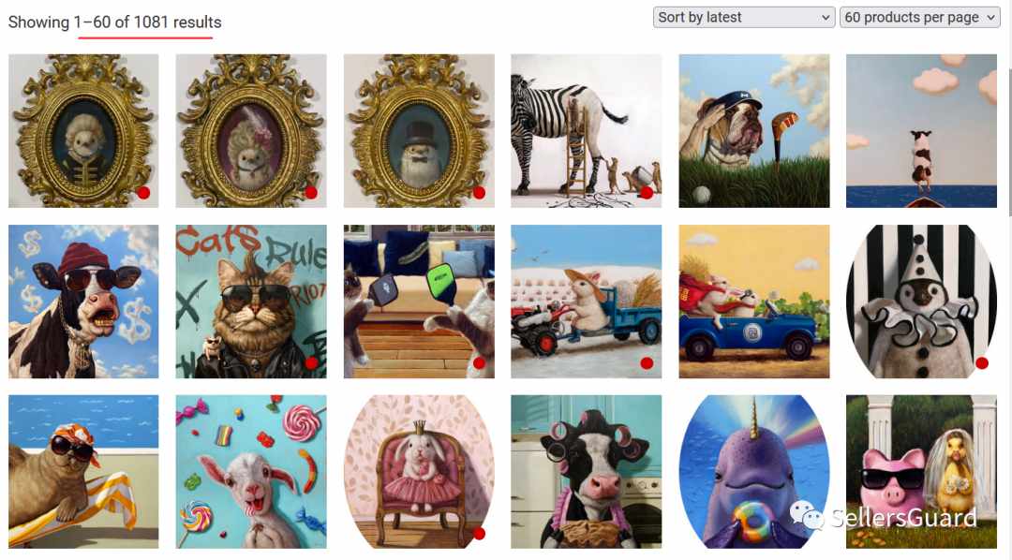
Task: Open the bulldog golfer painting
Action: (x=753, y=131)
